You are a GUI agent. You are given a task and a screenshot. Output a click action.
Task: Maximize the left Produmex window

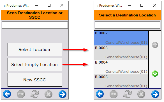tap(49, 5)
